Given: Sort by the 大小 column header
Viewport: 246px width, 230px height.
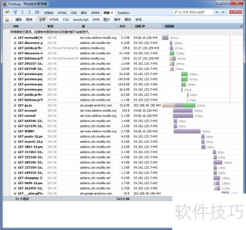Looking at the screenshot, I should pyautogui.click(x=124, y=26).
